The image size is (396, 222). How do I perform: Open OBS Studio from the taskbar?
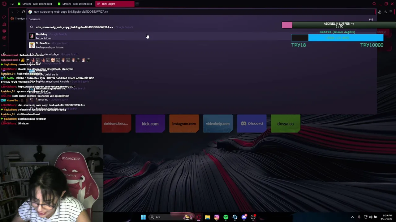[253, 217]
